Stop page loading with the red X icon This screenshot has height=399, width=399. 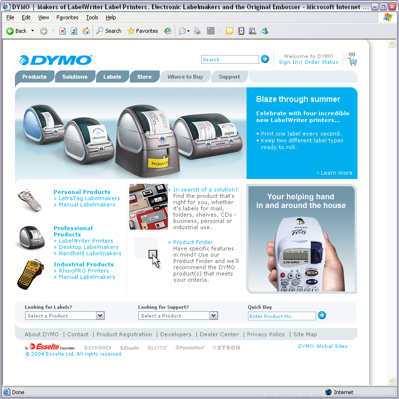(62, 31)
